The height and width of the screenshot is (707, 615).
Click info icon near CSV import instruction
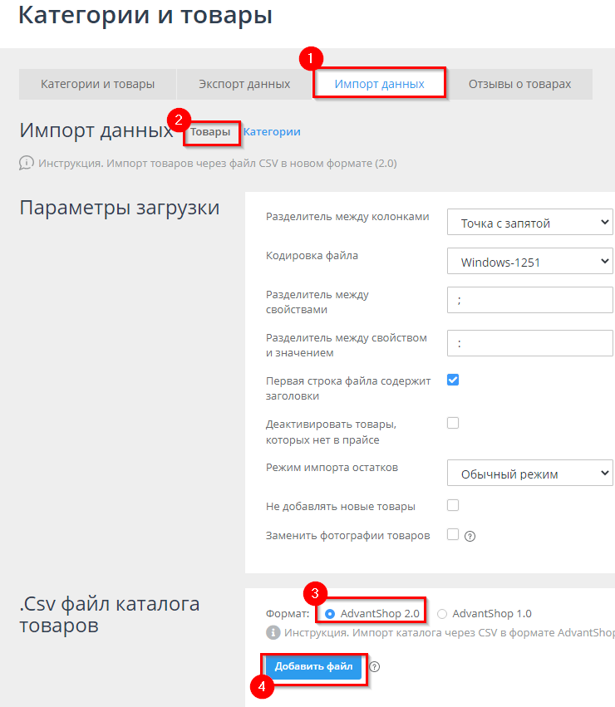point(26,164)
